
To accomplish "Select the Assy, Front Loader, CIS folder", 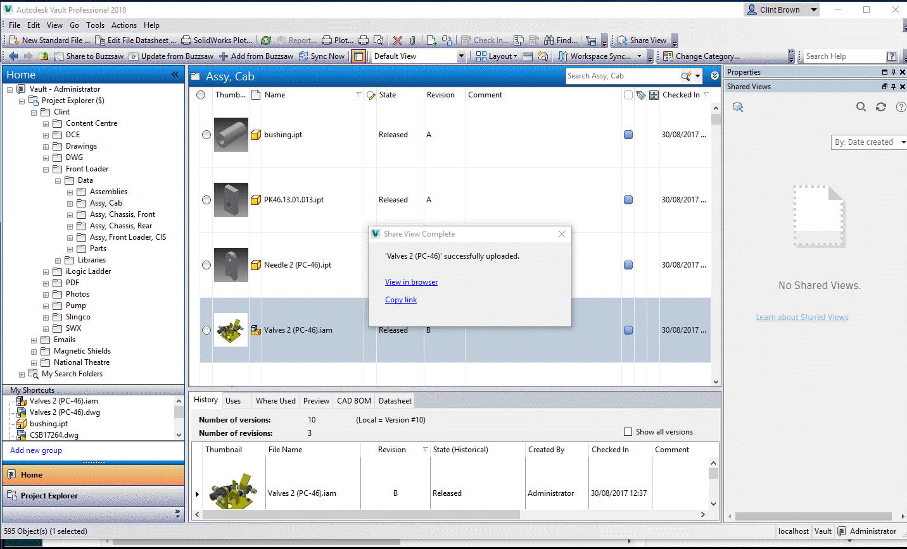I will click(x=127, y=238).
